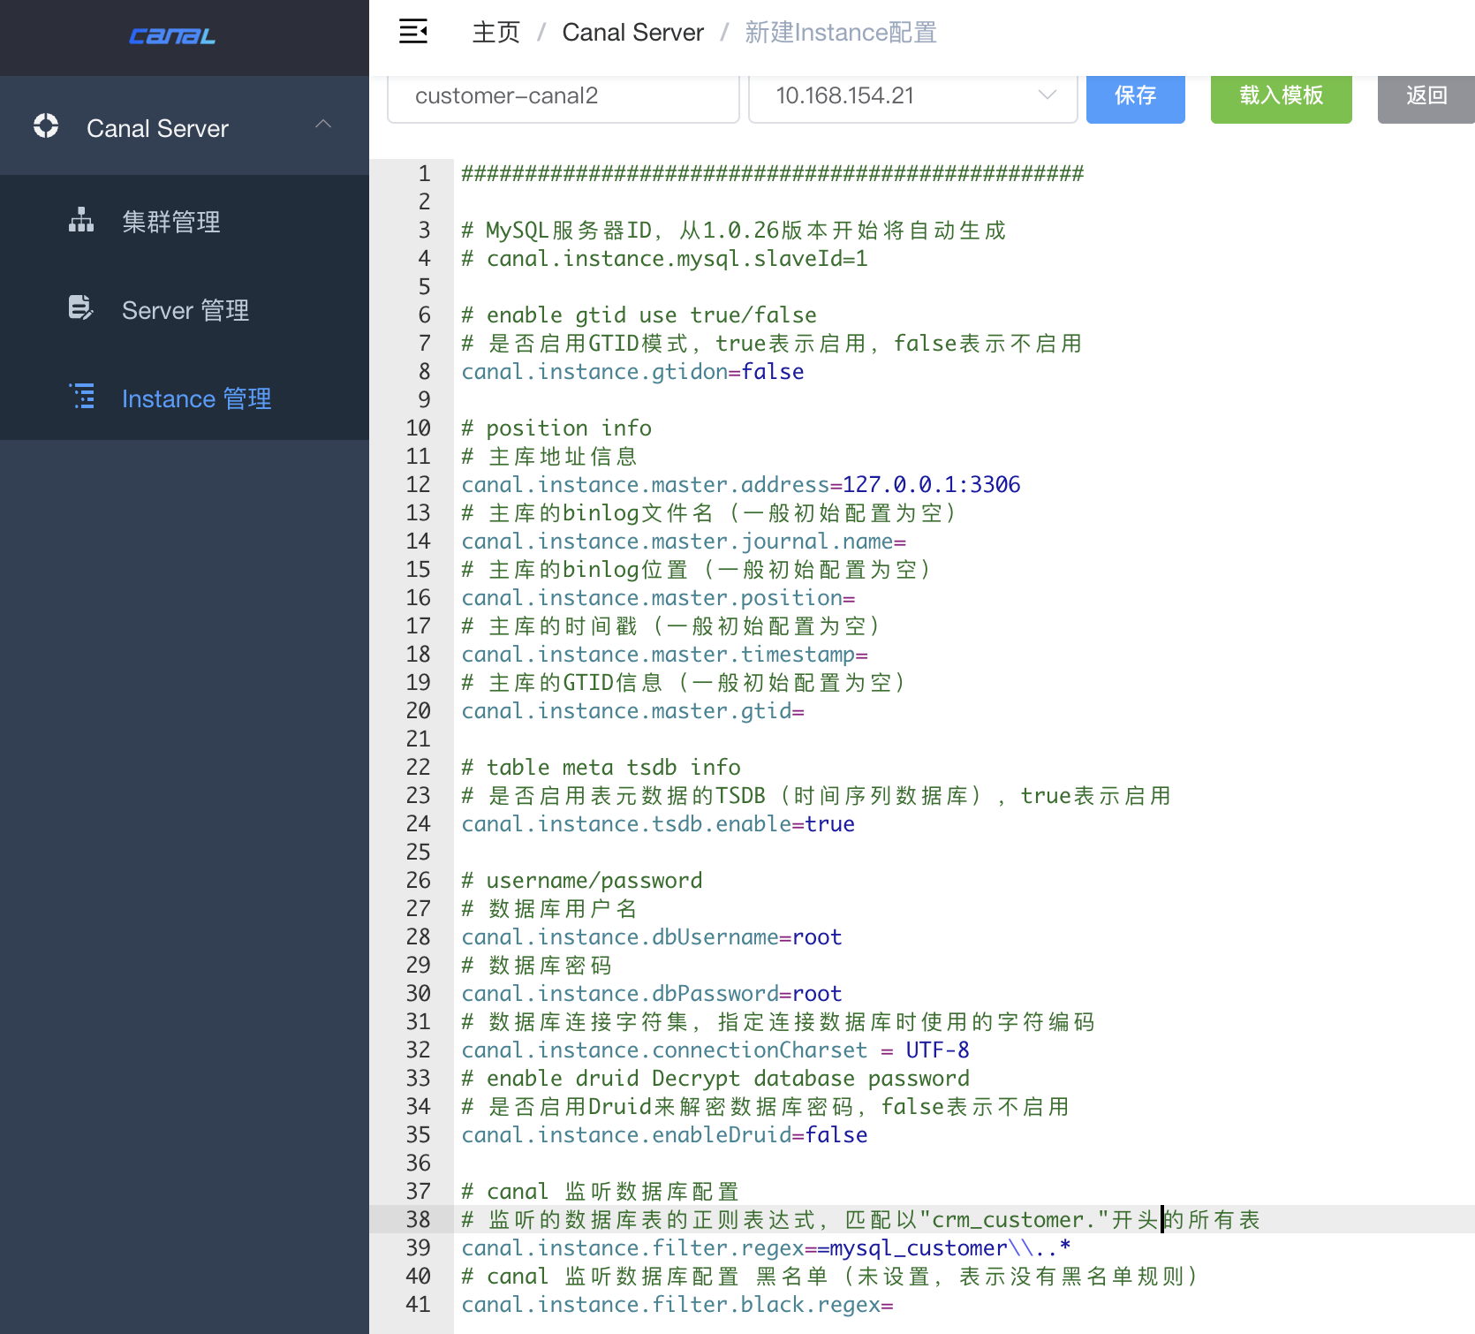Click '# table meta tsdb info' comment
The image size is (1475, 1334).
[601, 767]
